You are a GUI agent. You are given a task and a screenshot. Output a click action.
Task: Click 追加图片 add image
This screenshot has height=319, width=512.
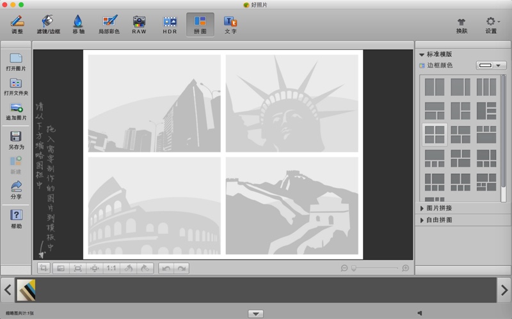coord(15,111)
